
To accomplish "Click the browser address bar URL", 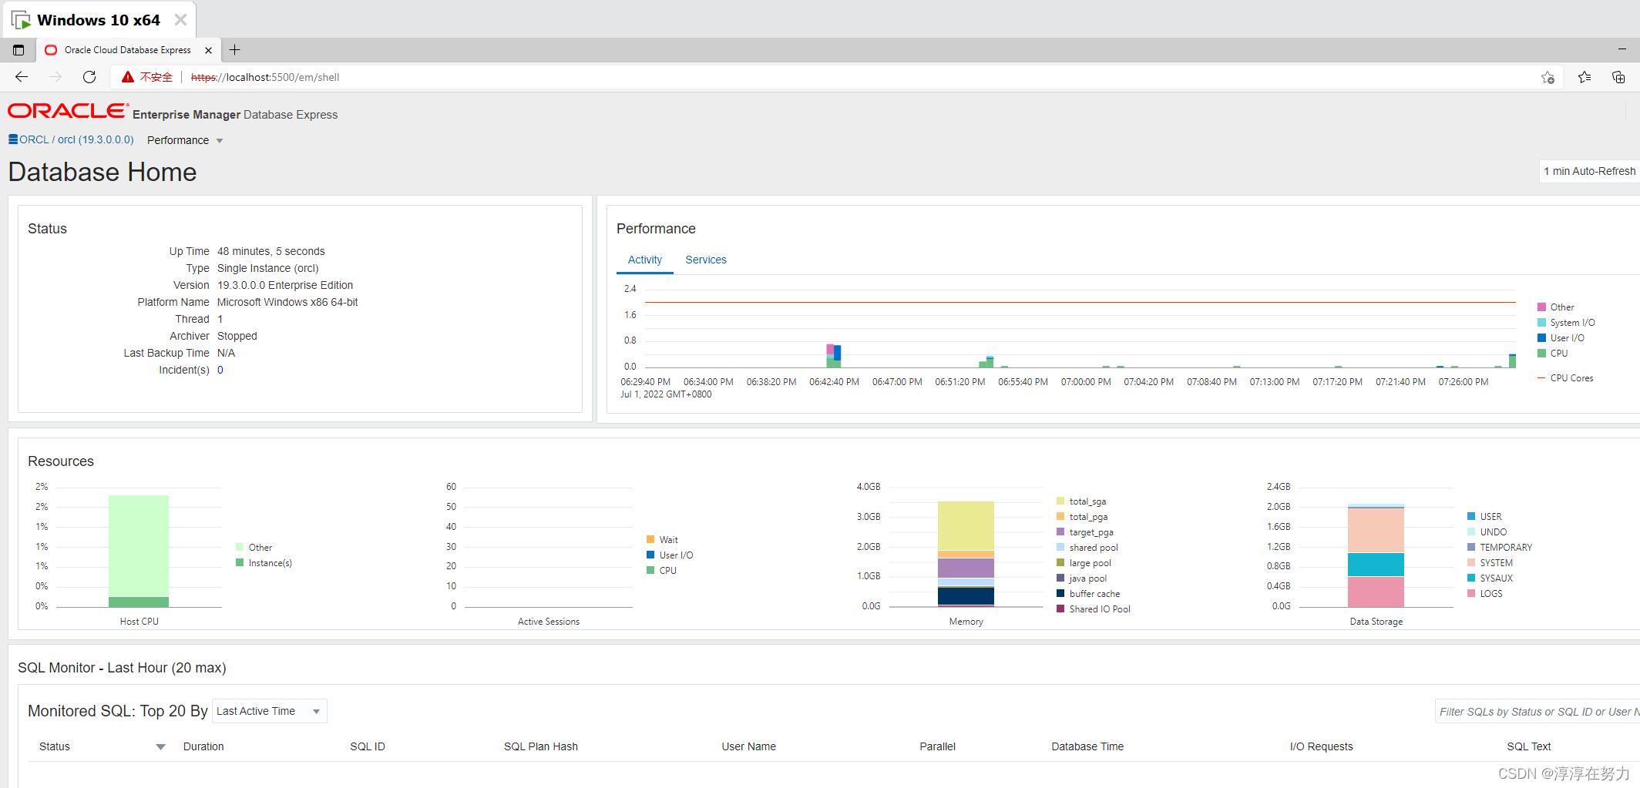I will click(265, 77).
